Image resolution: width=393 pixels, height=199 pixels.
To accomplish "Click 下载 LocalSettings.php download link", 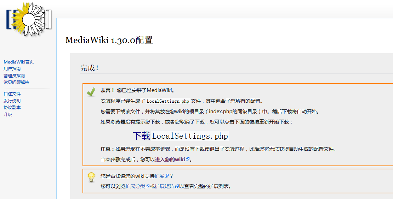I will [181, 136].
